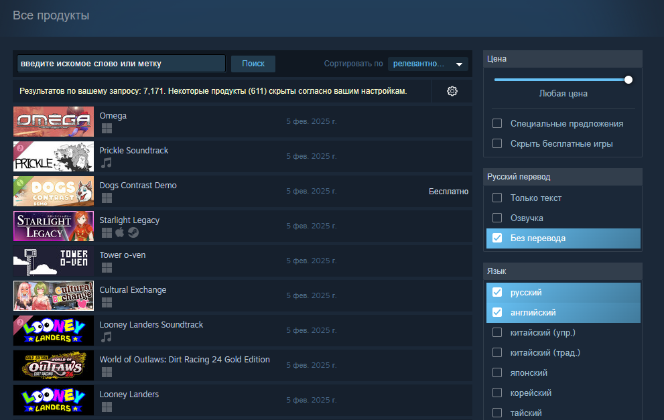
Task: Click Windows icon under Looney Landers game
Action: tap(107, 407)
